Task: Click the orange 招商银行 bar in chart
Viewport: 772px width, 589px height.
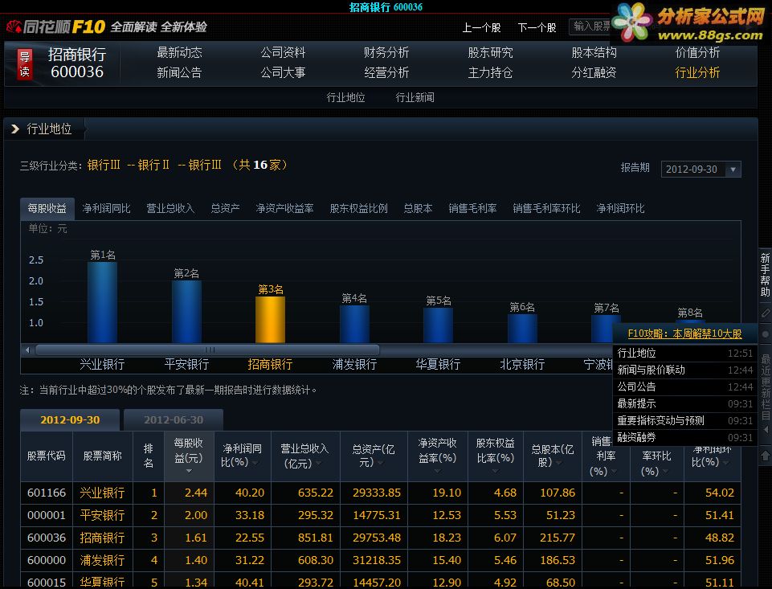Action: point(270,319)
